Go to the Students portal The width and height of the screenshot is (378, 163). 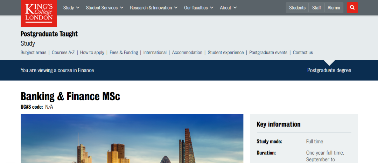297,8
